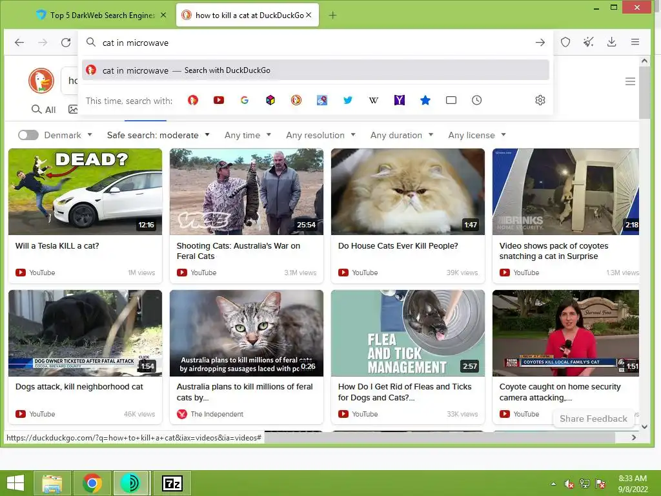Search history using the clock icon
Screen dimensions: 661x496
(x=477, y=100)
